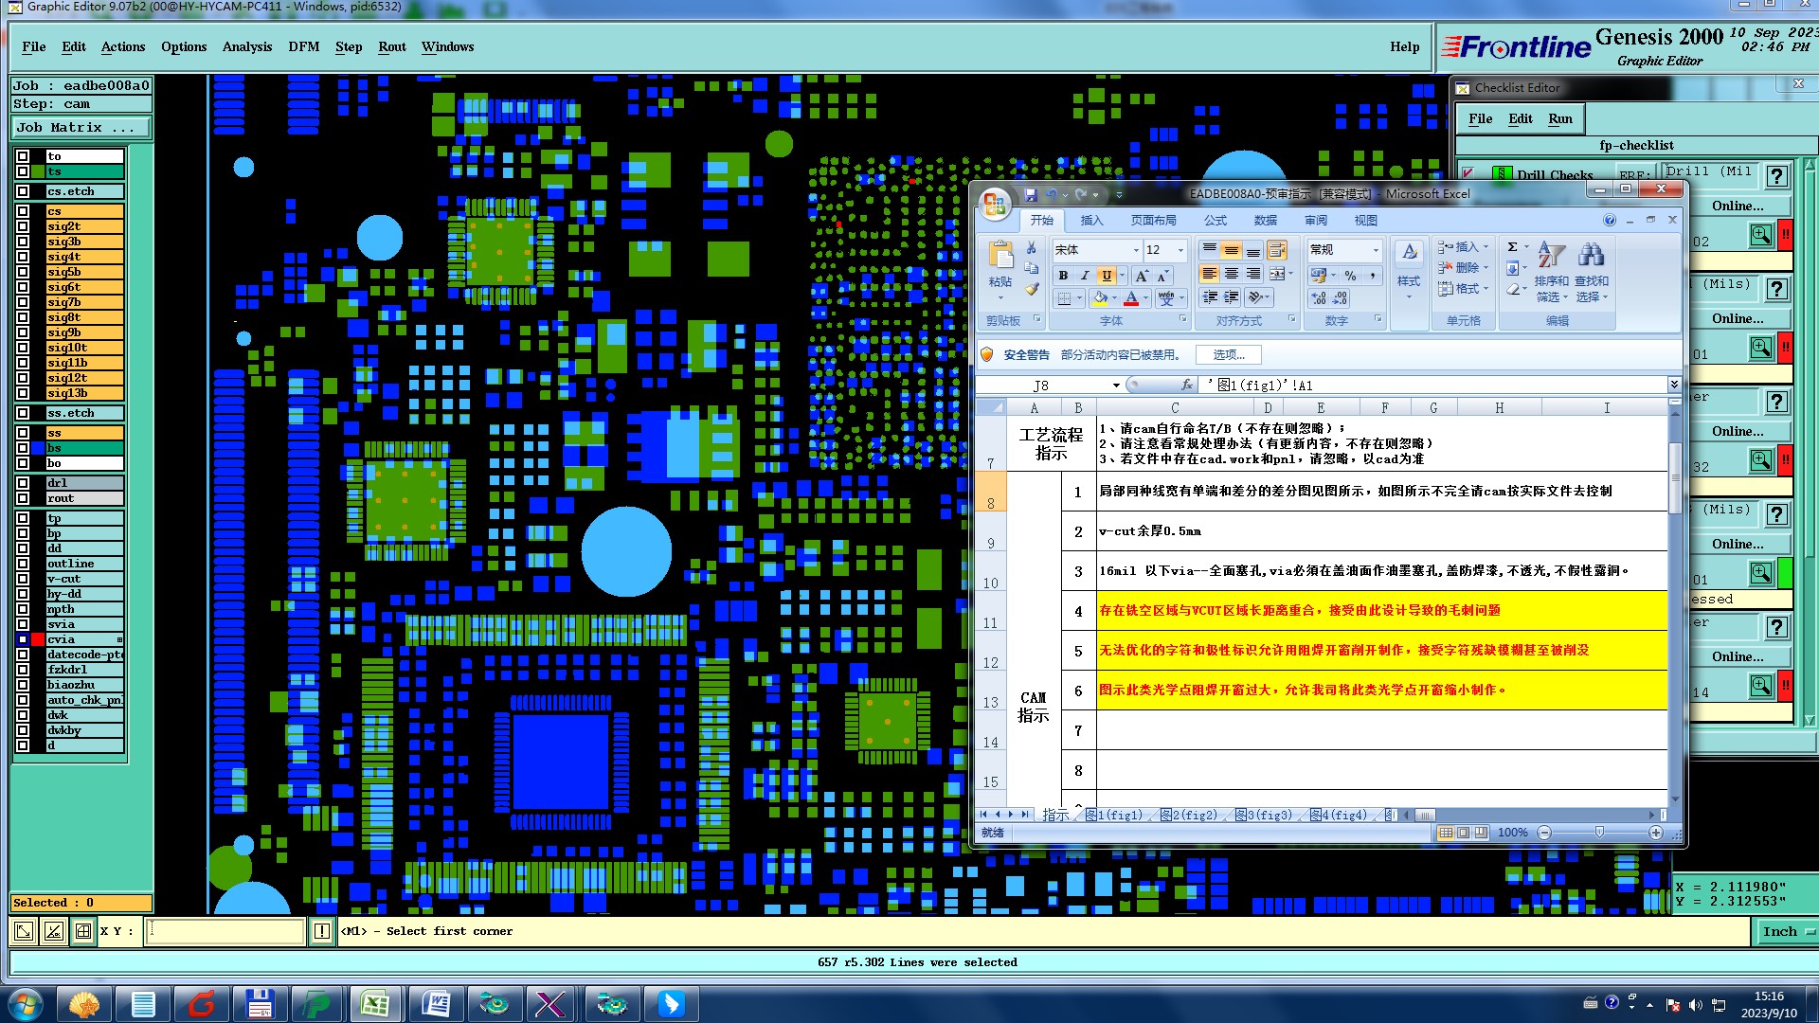The image size is (1819, 1023).
Task: Open the DFM menu in Graphic Editor
Action: pyautogui.click(x=303, y=46)
